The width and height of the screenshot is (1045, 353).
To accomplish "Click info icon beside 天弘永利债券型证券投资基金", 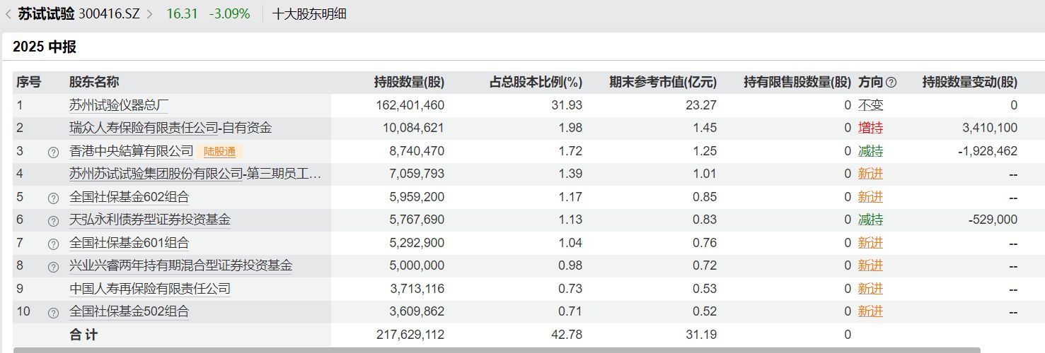I will 53,221.
